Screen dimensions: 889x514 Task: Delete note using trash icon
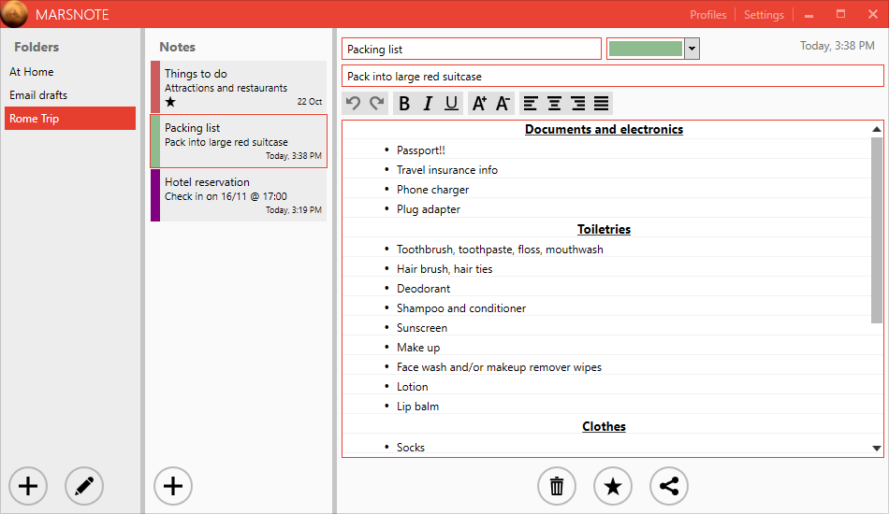[x=557, y=486]
